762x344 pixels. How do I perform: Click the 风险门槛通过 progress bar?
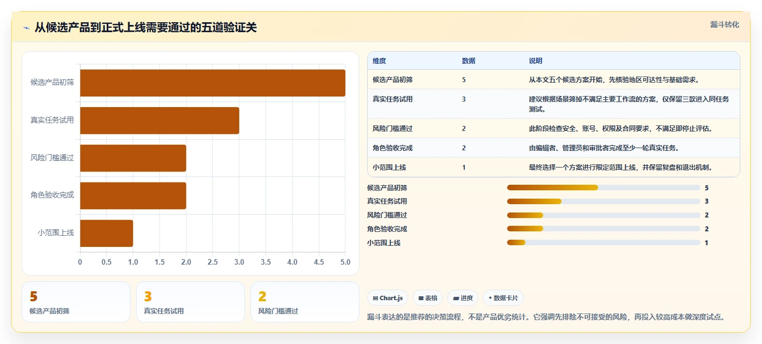(603, 215)
